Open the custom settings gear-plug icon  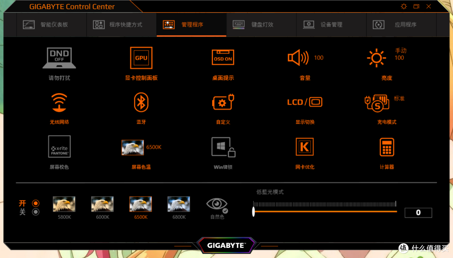pyautogui.click(x=223, y=102)
